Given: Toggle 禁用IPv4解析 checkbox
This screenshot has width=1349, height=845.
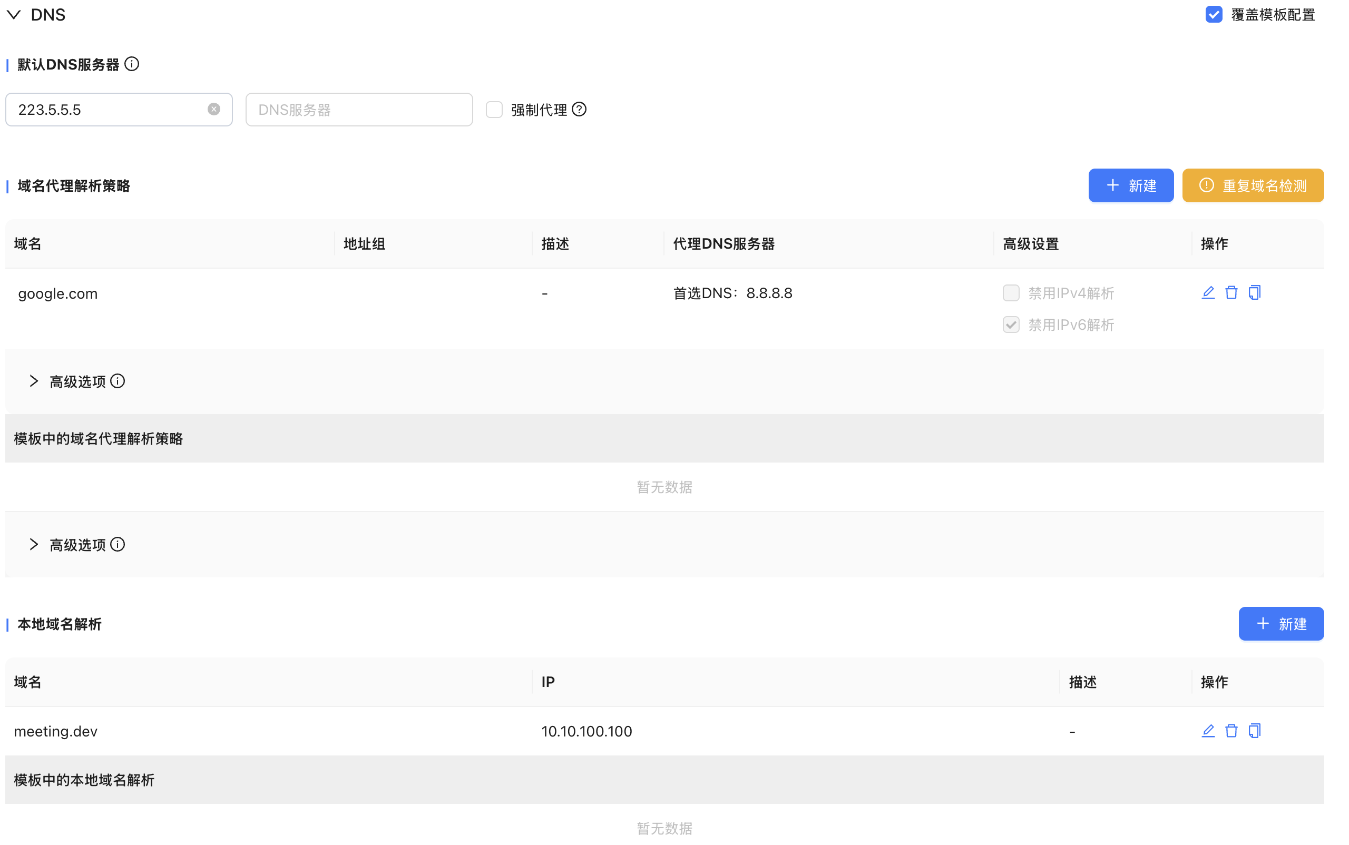Looking at the screenshot, I should click(x=1011, y=293).
